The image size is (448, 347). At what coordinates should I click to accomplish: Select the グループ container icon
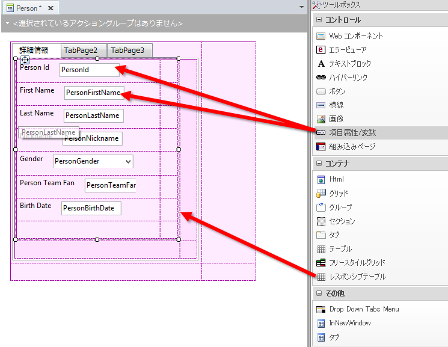click(321, 207)
